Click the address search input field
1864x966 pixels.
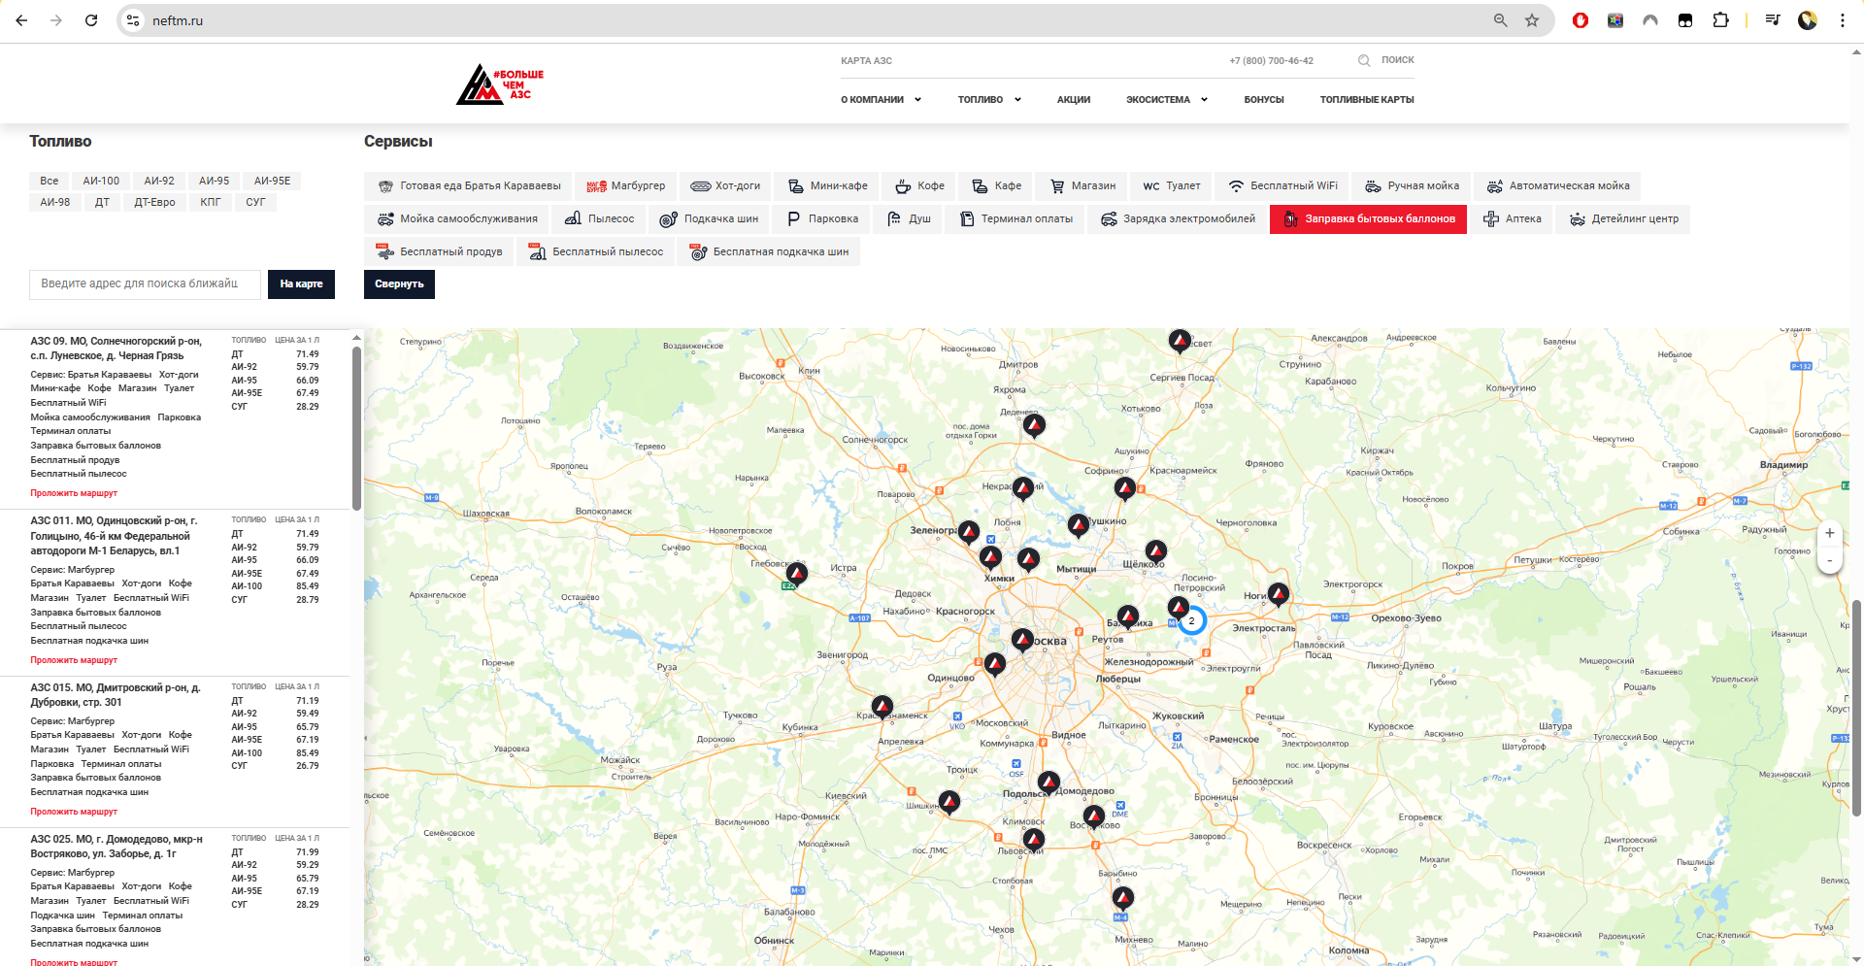point(145,283)
